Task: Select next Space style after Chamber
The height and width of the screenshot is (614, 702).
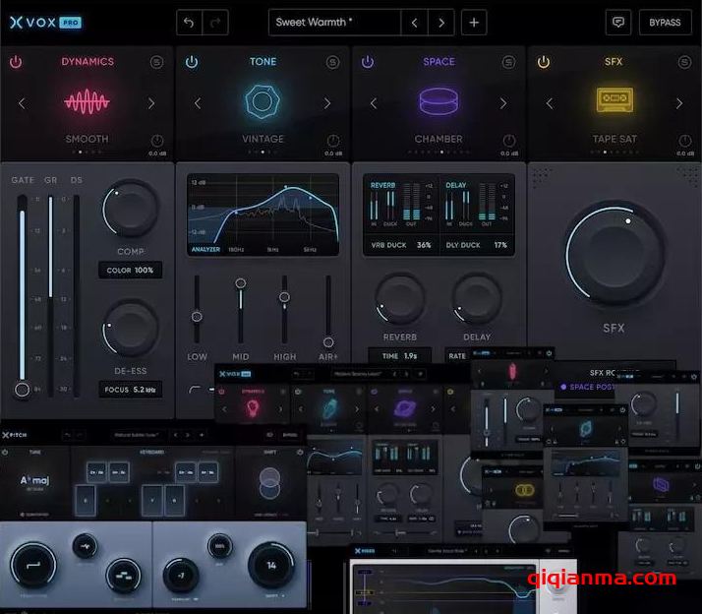Action: [x=503, y=103]
